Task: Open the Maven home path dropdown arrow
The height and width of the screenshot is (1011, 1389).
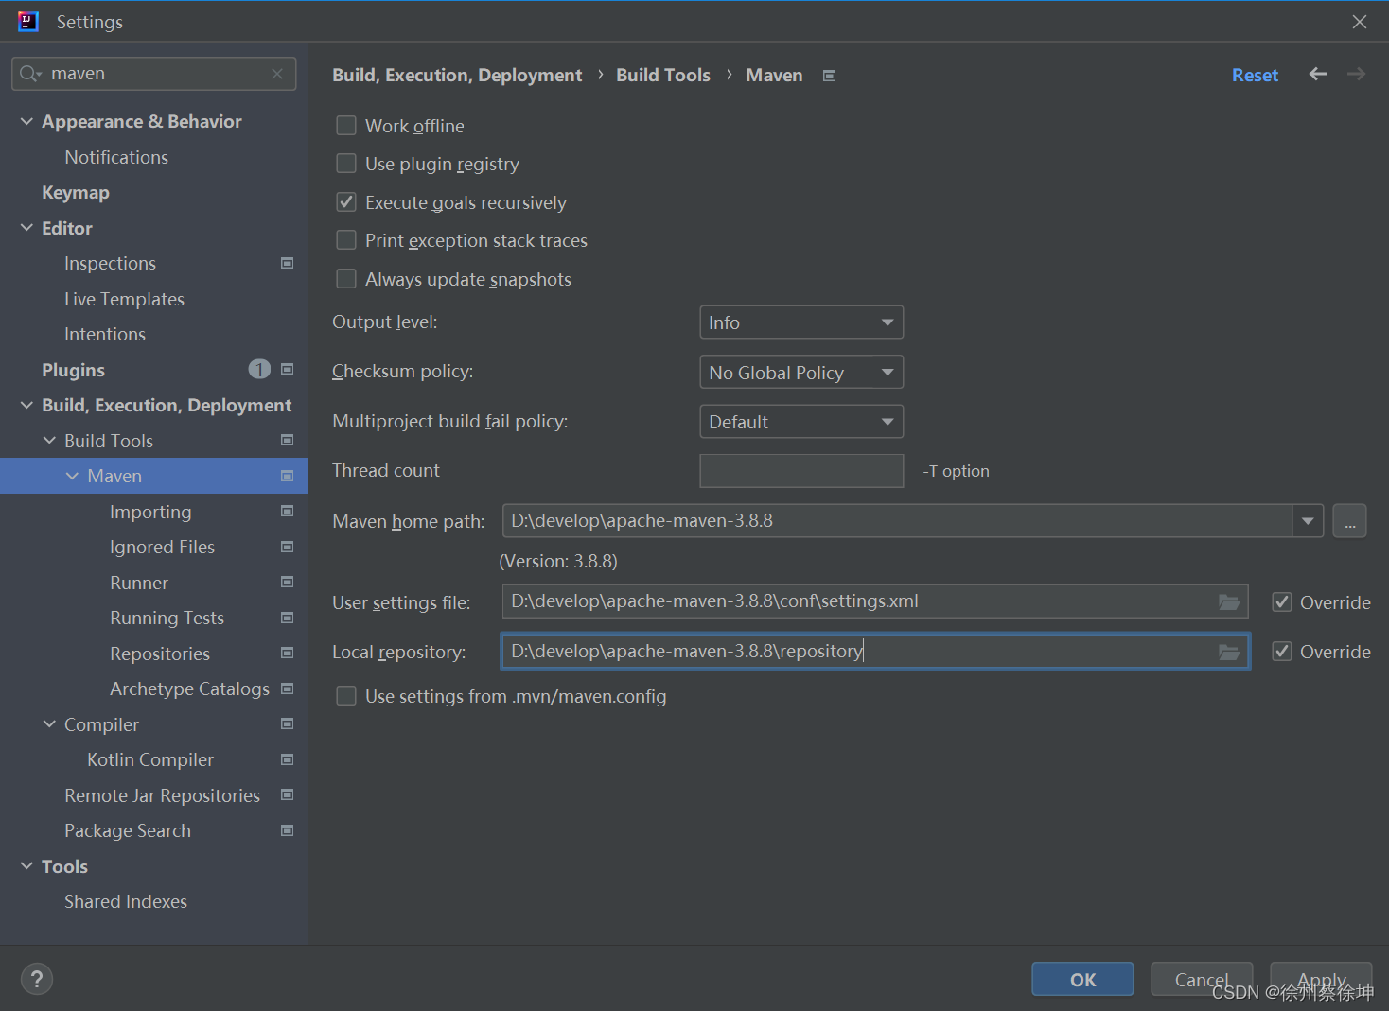Action: point(1308,521)
